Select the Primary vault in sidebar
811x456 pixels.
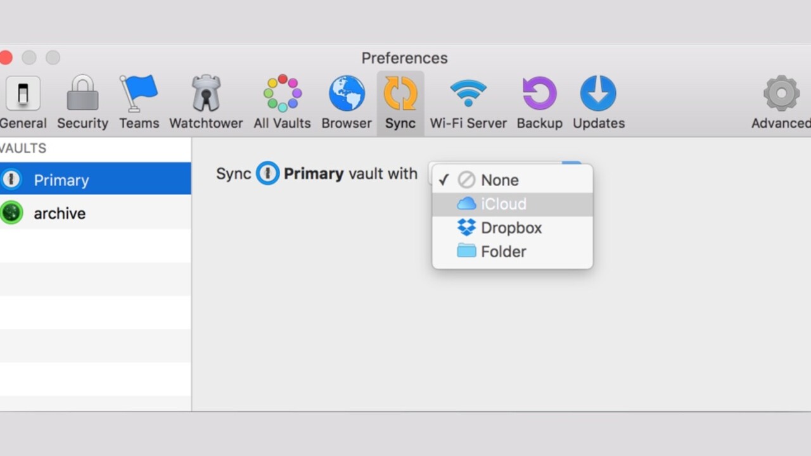click(x=95, y=180)
